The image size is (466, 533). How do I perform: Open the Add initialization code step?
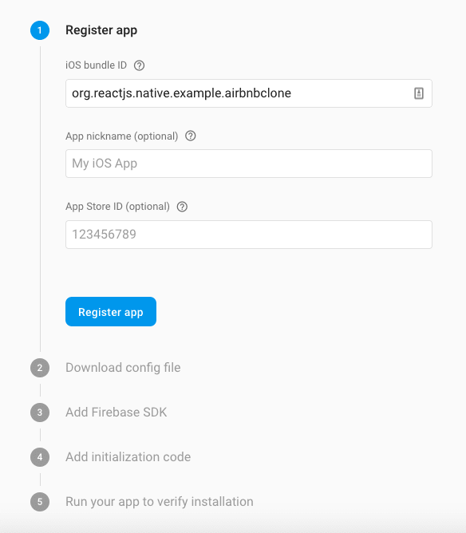pos(128,457)
